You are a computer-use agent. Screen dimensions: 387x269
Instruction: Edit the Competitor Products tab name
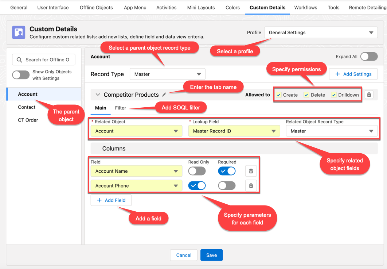[164, 94]
